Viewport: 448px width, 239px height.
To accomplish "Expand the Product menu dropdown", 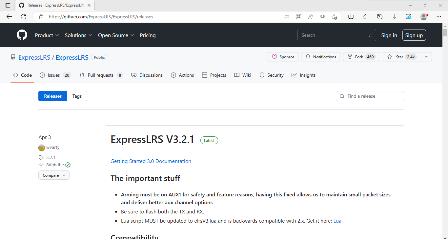I will click(47, 35).
